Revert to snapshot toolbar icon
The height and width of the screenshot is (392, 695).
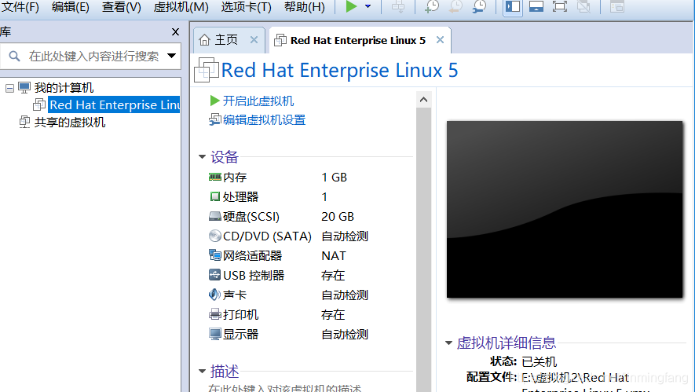(455, 6)
